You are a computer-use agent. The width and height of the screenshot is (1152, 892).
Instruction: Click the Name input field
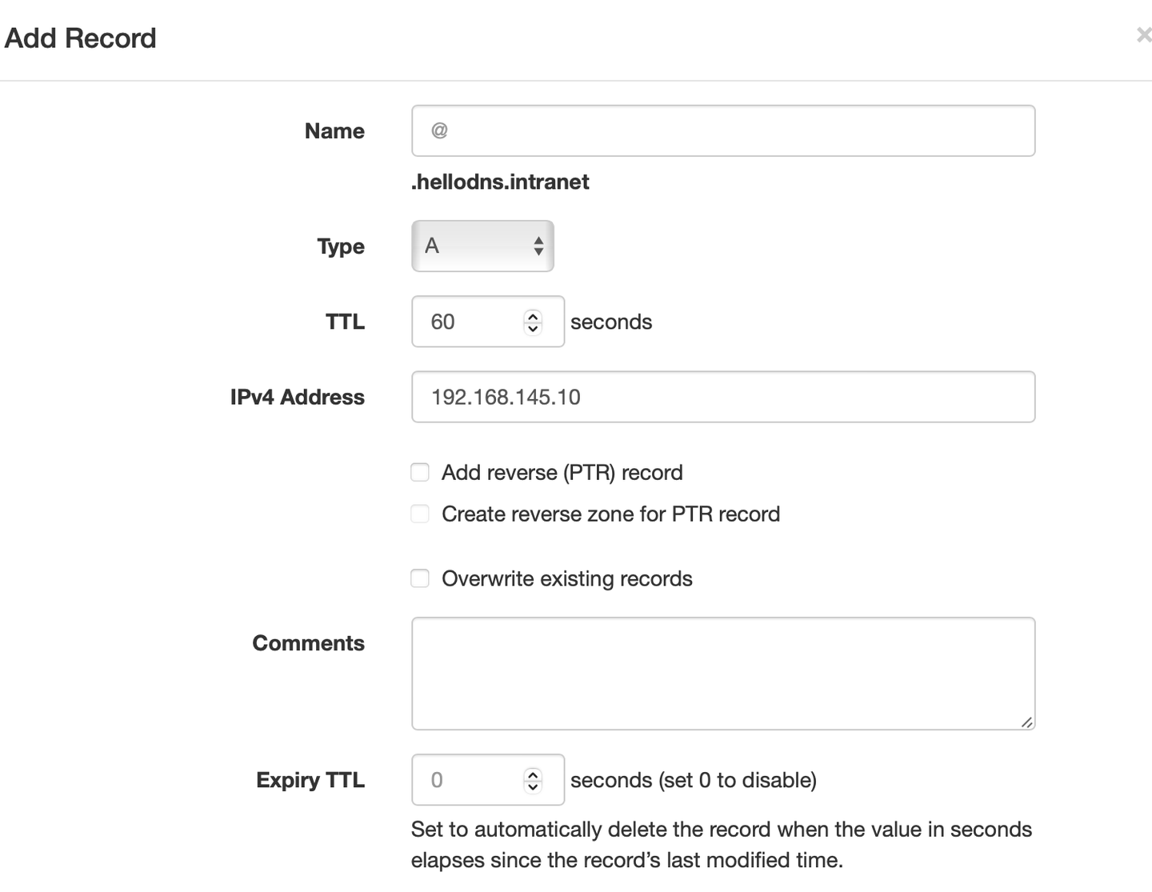click(x=723, y=130)
